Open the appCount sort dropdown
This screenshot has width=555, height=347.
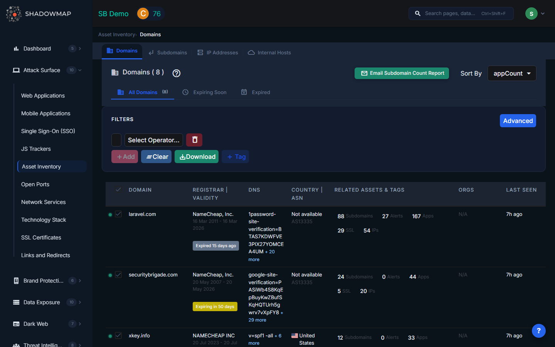pyautogui.click(x=511, y=73)
